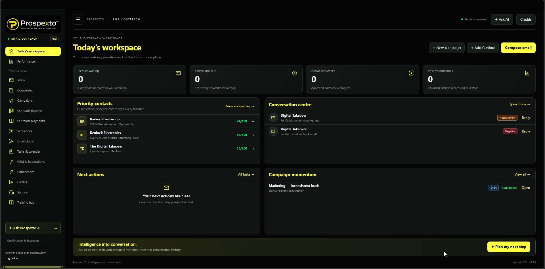Click the arrow on Ask Prospexto AI
Image resolution: width=545 pixels, height=269 pixels.
click(x=56, y=228)
